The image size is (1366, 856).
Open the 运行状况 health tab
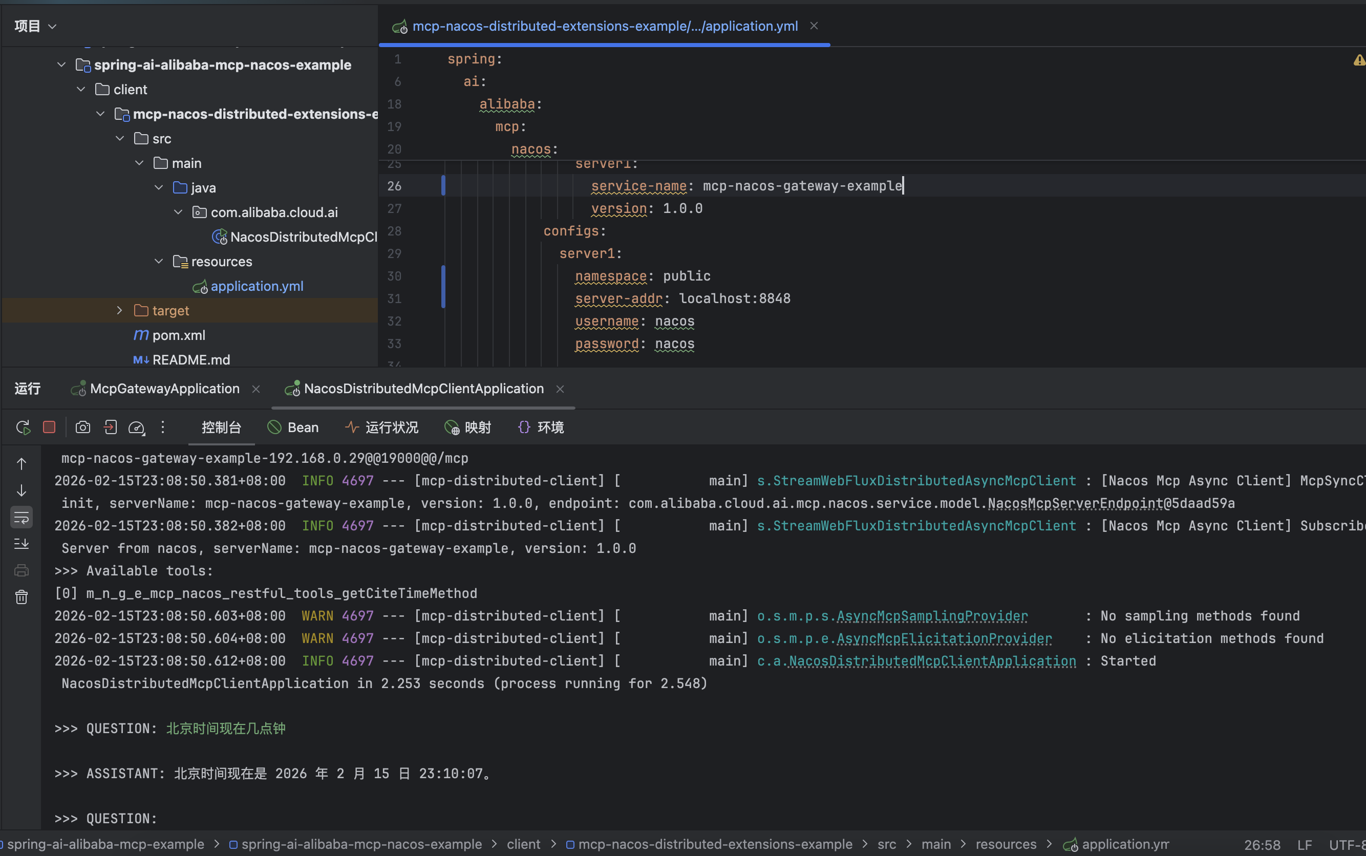(381, 427)
